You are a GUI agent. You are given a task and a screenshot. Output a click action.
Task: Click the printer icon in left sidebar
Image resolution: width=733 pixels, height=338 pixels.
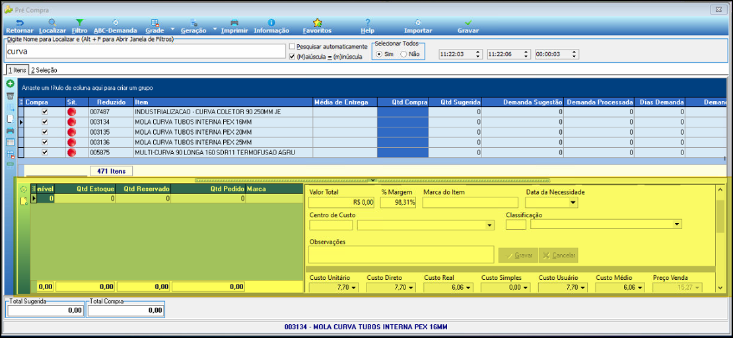11,131
